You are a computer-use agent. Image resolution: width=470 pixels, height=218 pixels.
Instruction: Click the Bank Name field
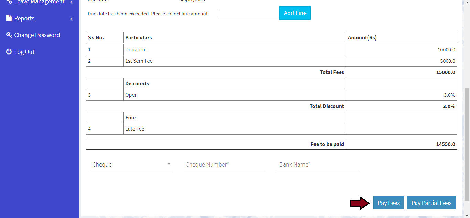coord(318,164)
